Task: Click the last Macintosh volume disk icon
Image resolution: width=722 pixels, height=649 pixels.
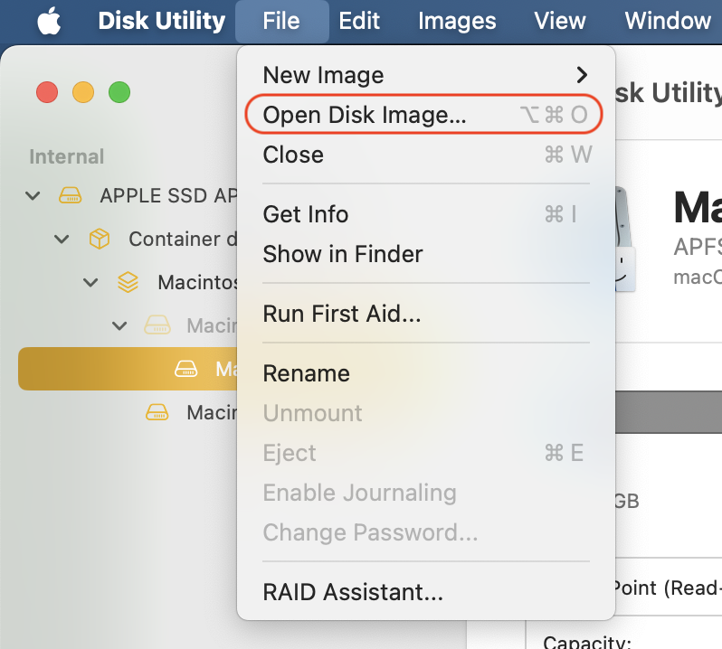Action: click(157, 412)
